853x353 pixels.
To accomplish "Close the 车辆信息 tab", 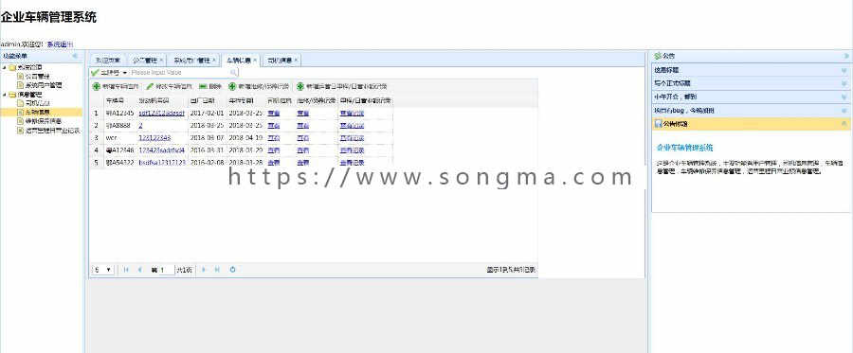I will 255,61.
